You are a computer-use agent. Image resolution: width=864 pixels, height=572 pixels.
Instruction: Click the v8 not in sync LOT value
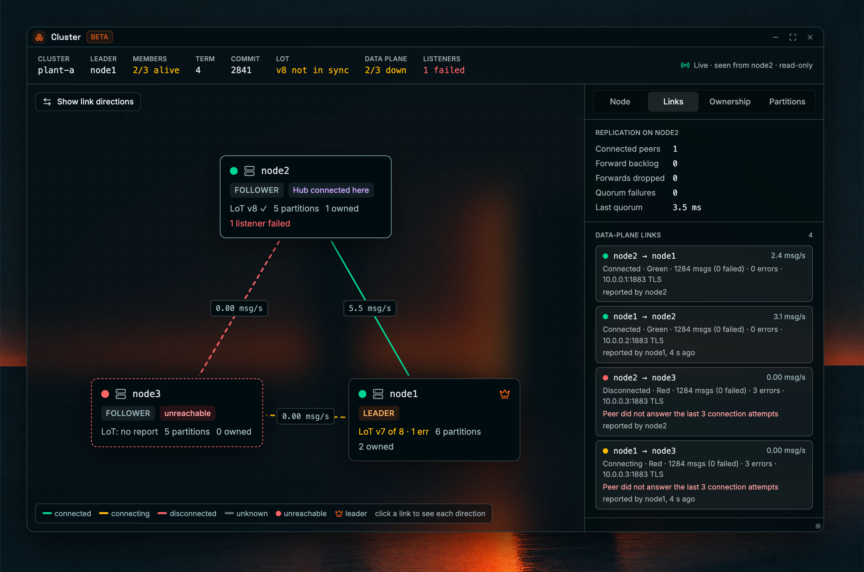[312, 70]
